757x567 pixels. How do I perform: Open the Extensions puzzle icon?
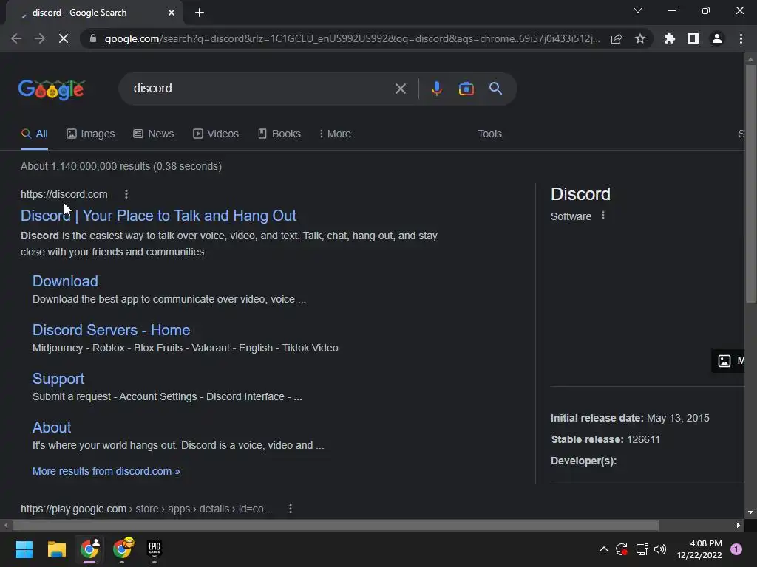point(670,38)
